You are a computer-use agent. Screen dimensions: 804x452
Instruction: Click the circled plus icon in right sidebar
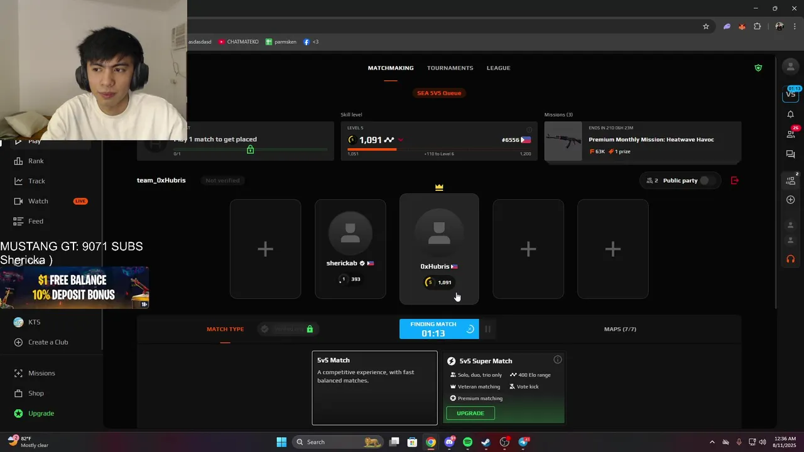(x=790, y=200)
